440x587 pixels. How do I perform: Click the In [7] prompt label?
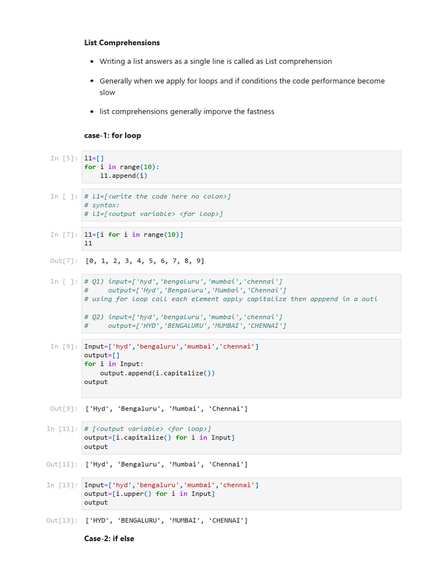point(64,234)
